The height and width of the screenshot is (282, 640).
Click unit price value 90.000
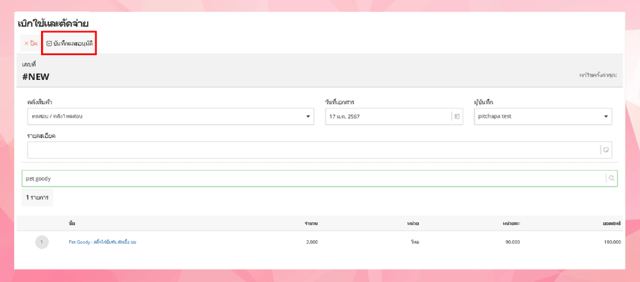tap(513, 242)
